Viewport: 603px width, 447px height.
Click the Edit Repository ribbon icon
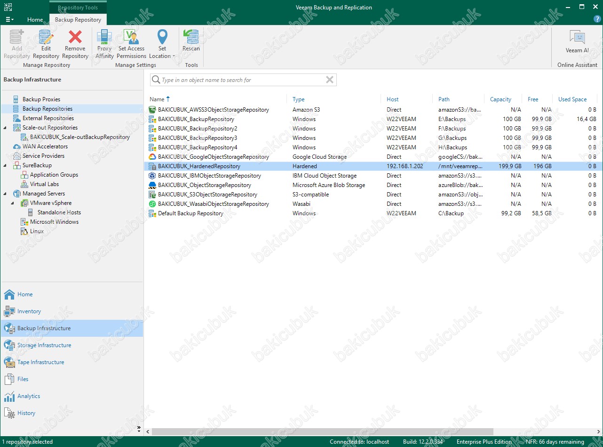[x=46, y=37]
